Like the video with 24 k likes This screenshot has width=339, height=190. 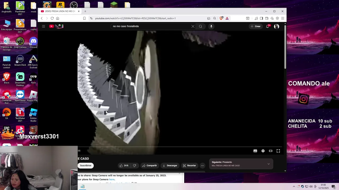pos(124,165)
